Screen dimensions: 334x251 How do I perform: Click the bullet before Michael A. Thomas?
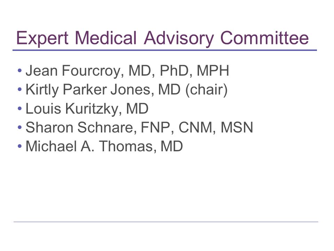tap(20, 146)
